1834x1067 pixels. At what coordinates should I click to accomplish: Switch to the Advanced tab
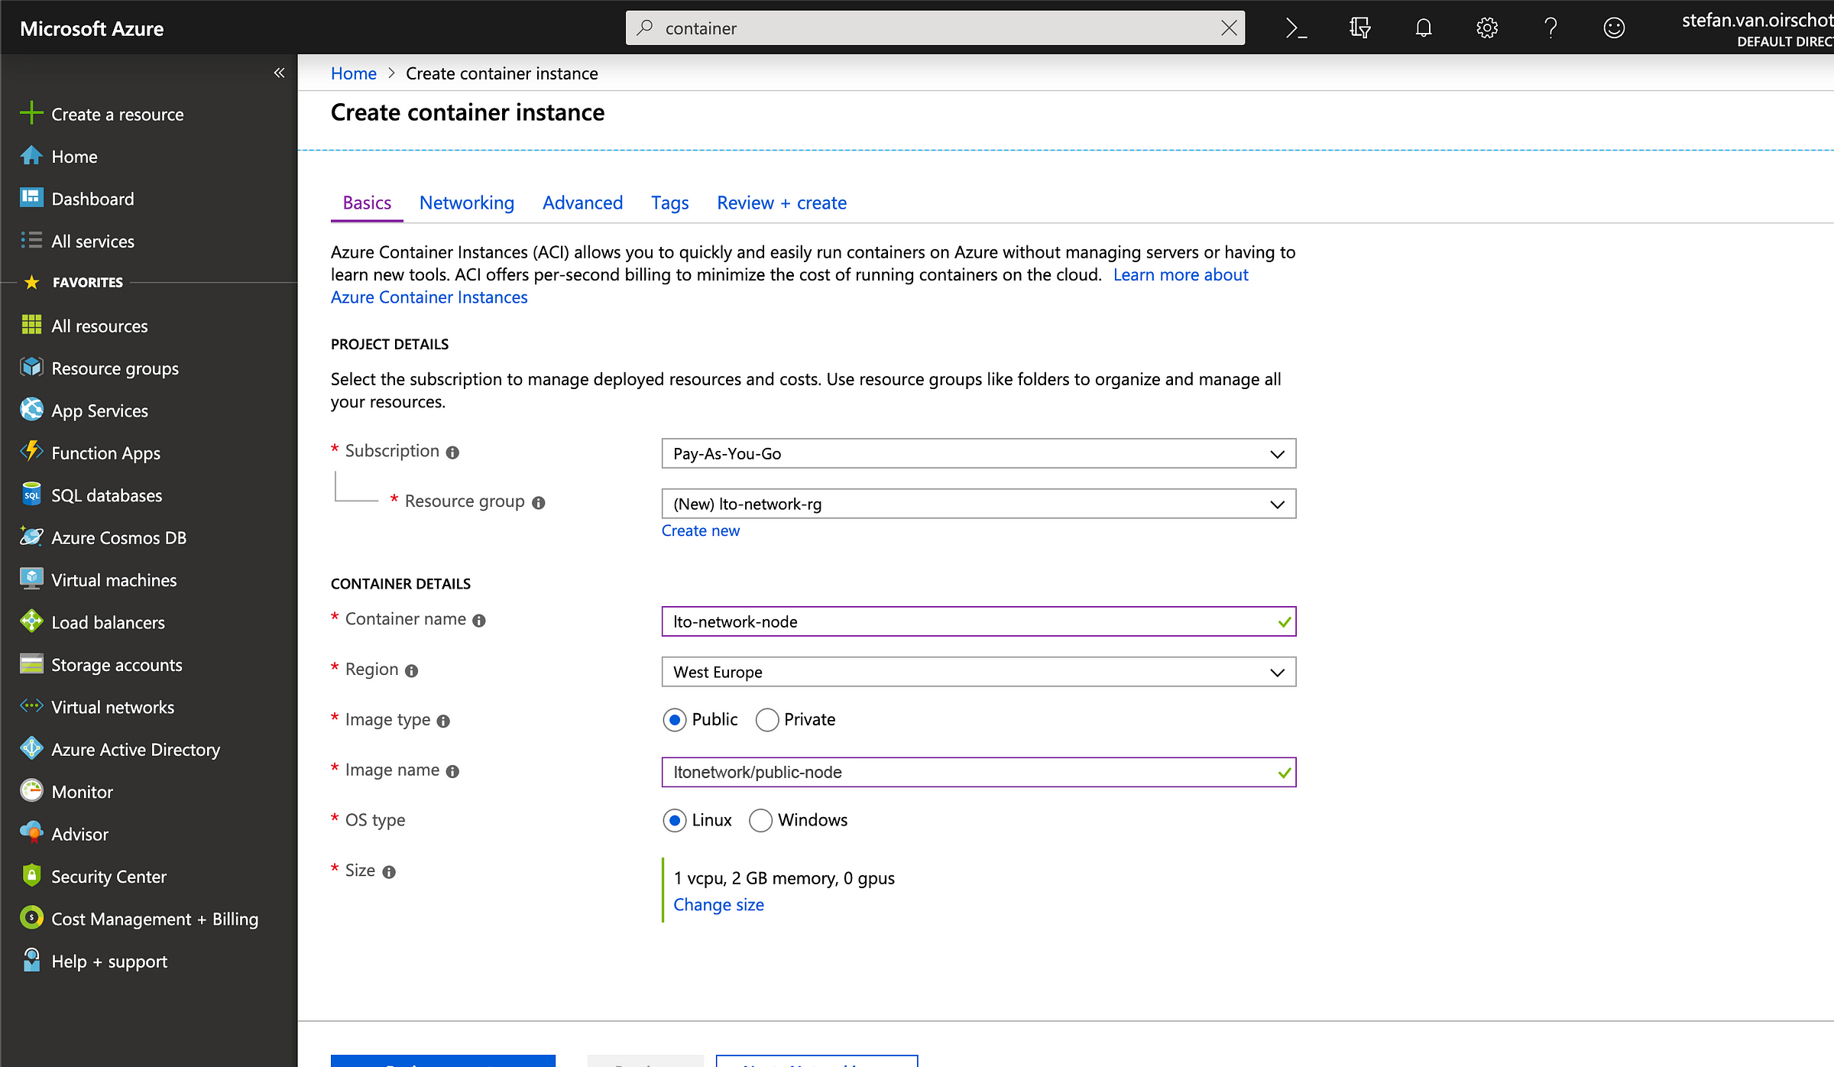click(582, 203)
